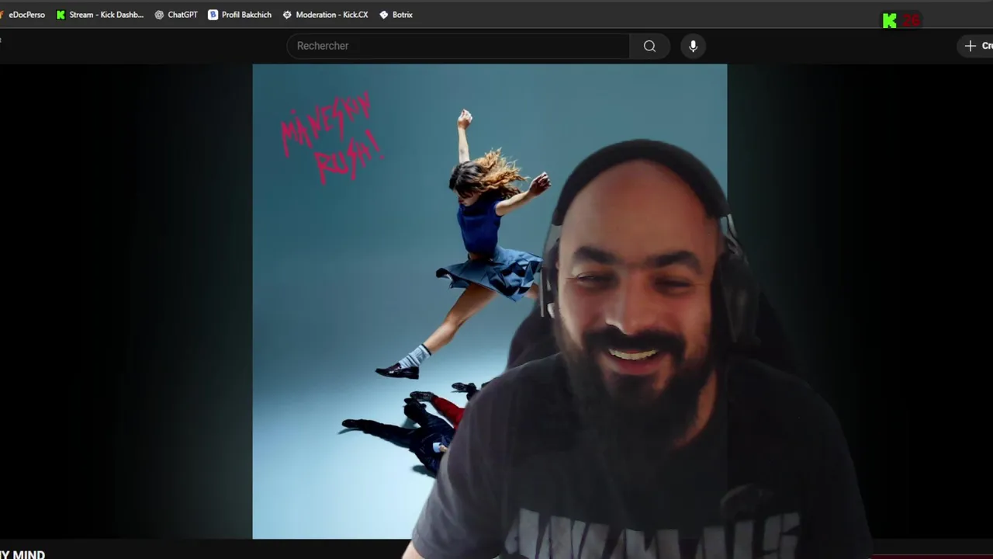Click the magnifying glass search button
Viewport: 993px width, 559px height.
click(x=649, y=46)
